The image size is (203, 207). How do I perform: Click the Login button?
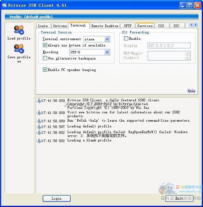tap(57, 198)
